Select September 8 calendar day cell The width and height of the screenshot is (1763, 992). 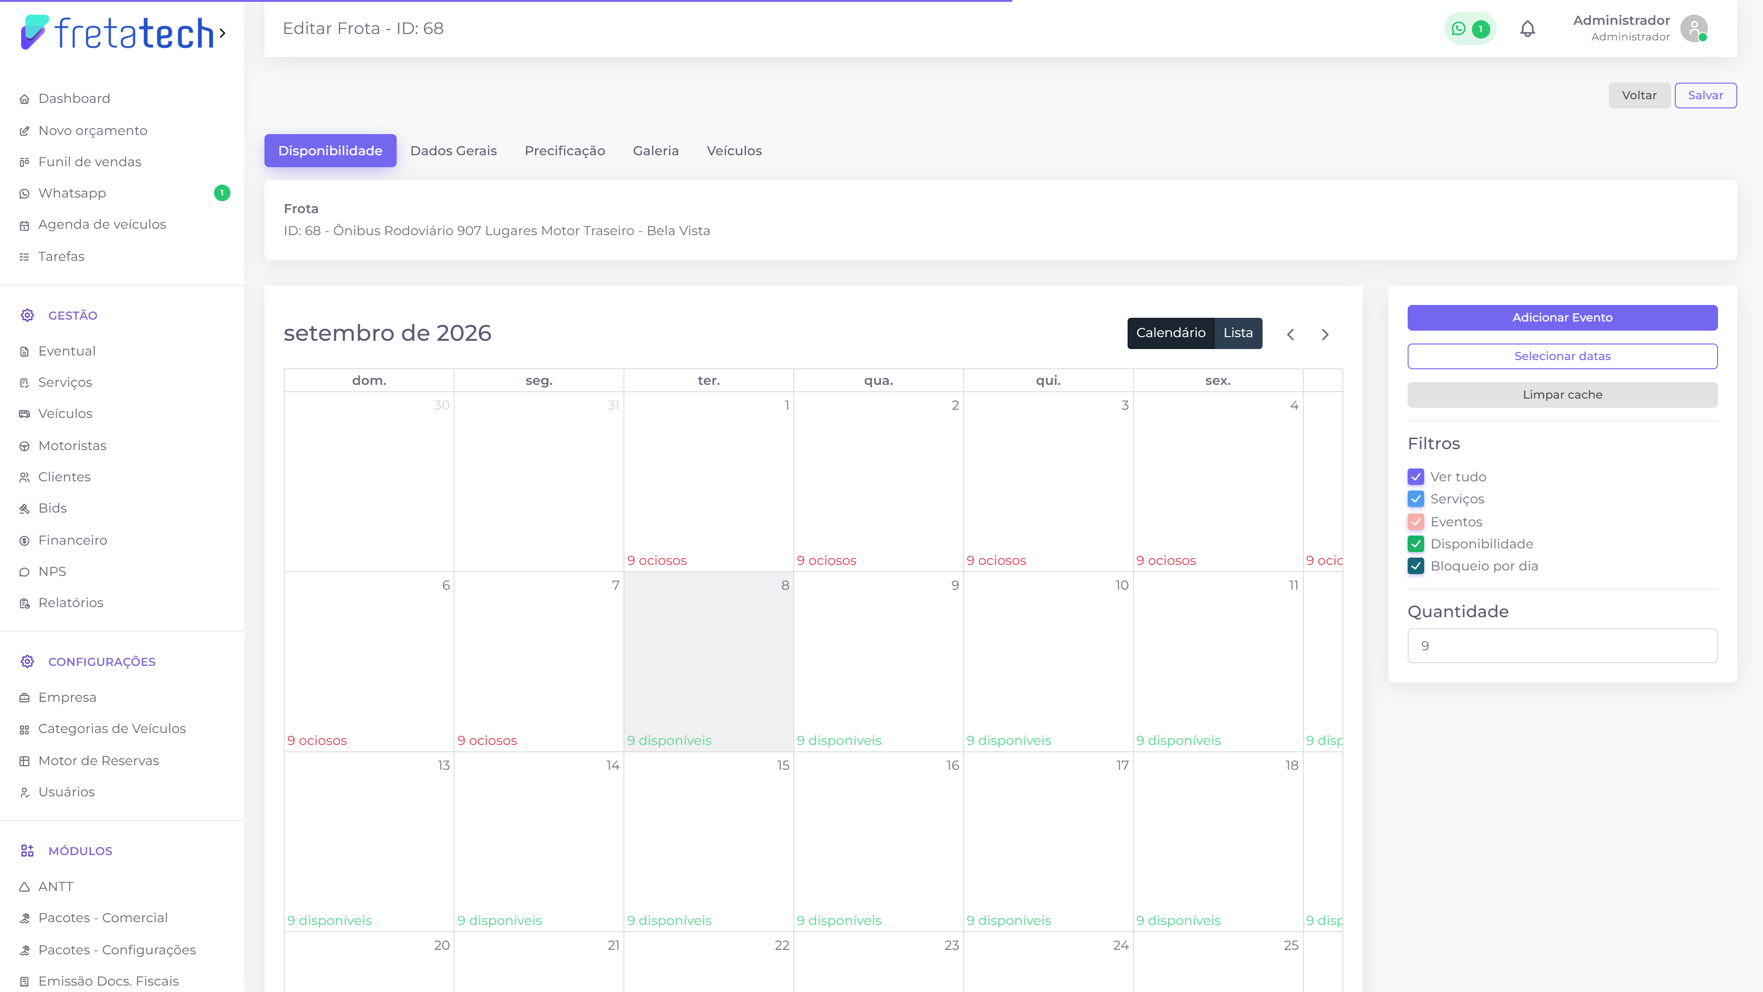708,662
